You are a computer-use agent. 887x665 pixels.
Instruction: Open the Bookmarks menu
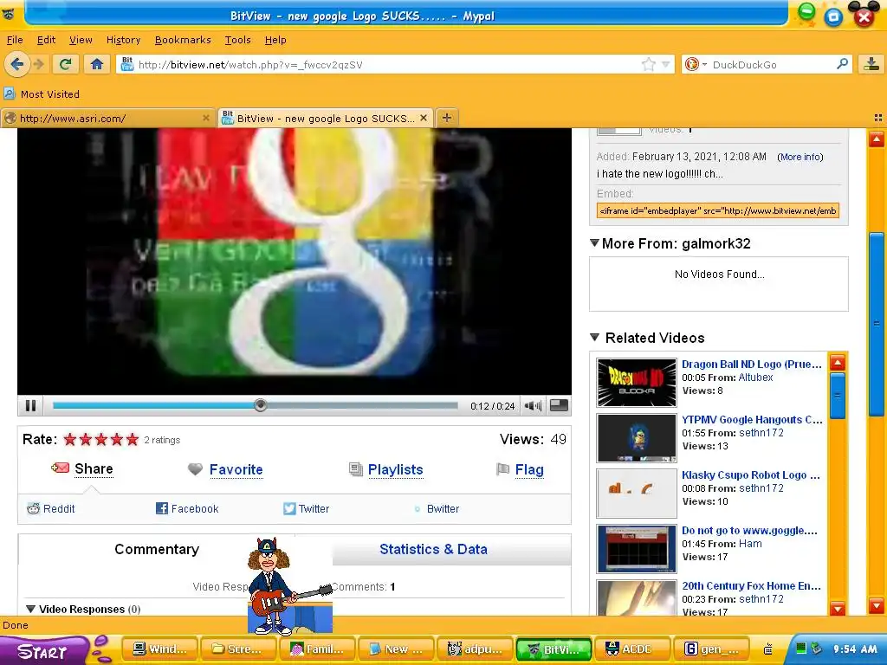coord(183,40)
